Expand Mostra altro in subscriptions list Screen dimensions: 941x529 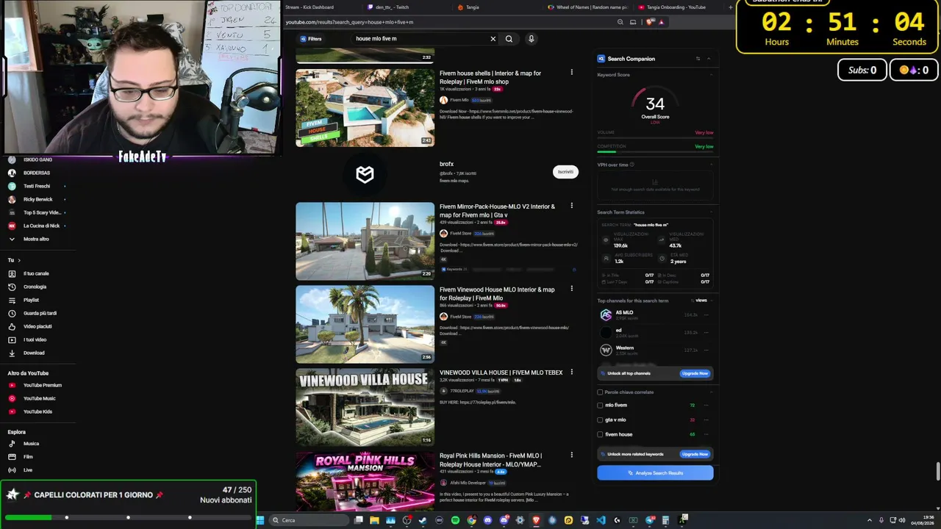click(x=36, y=239)
